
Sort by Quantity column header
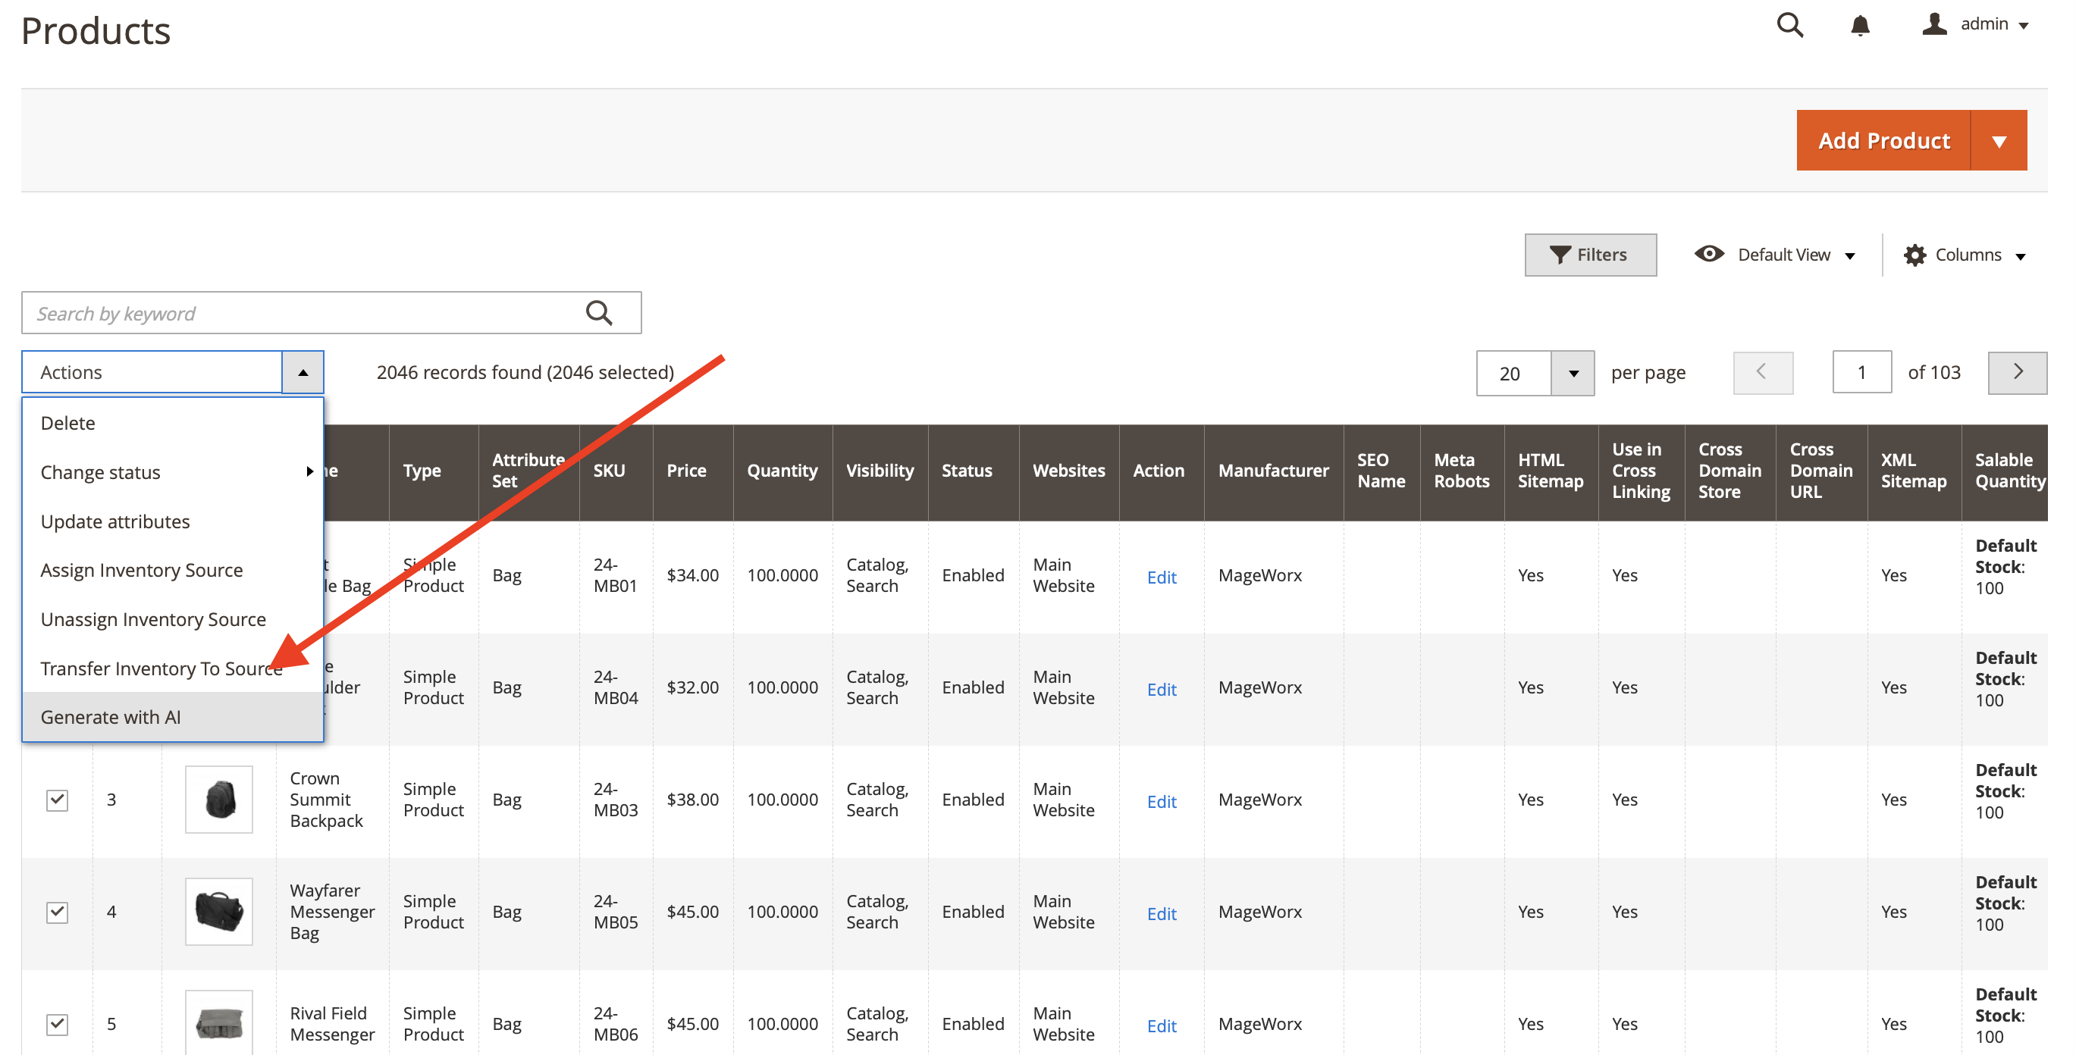coord(782,471)
